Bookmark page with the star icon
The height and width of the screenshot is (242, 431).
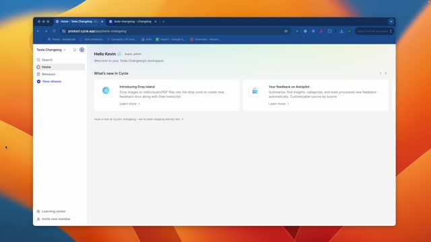286,32
